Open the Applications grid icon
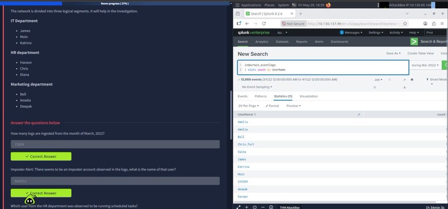Image resolution: width=448 pixels, height=209 pixels. [237, 5]
